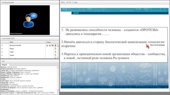Click the participant avatar icon in Лидия's row
This screenshot has height=95, width=170.
pos(56,55)
